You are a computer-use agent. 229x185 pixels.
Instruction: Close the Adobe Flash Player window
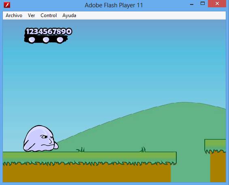click(x=217, y=4)
